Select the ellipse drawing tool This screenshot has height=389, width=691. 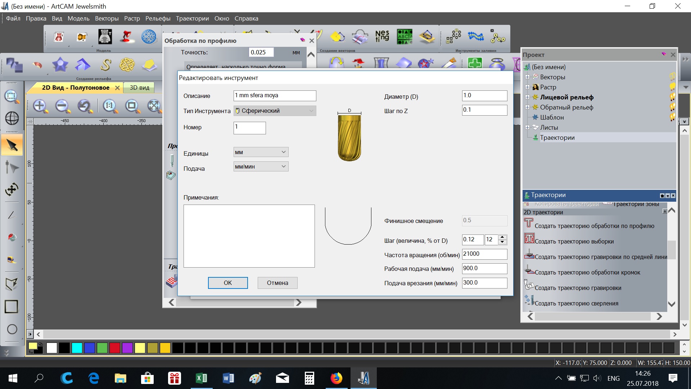pyautogui.click(x=12, y=329)
